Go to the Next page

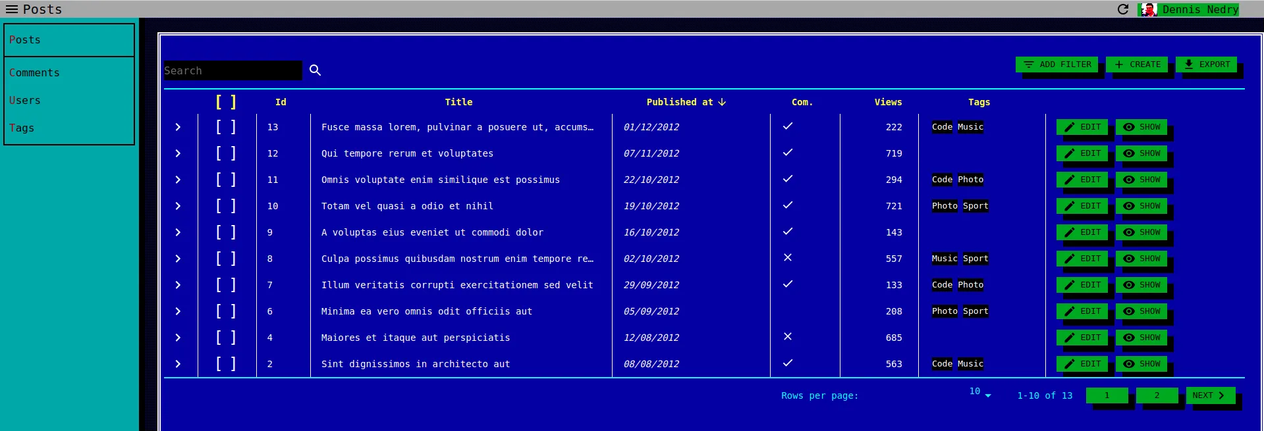[1210, 395]
